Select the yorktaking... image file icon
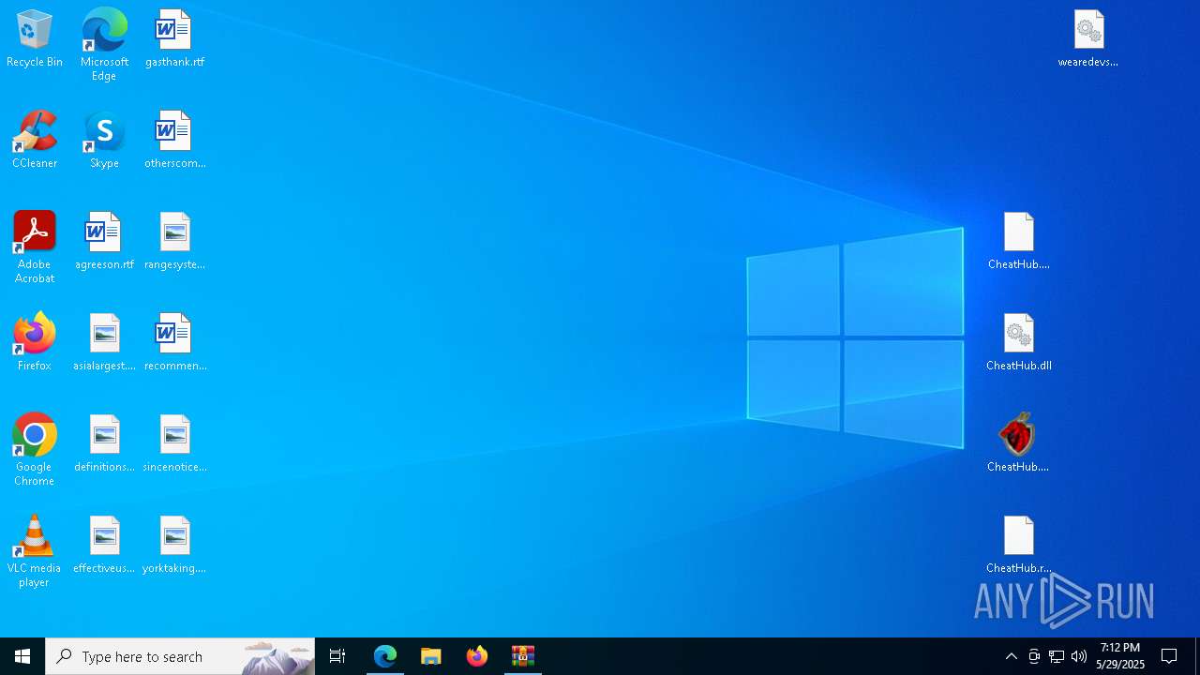This screenshot has height=675, width=1200. point(174,546)
